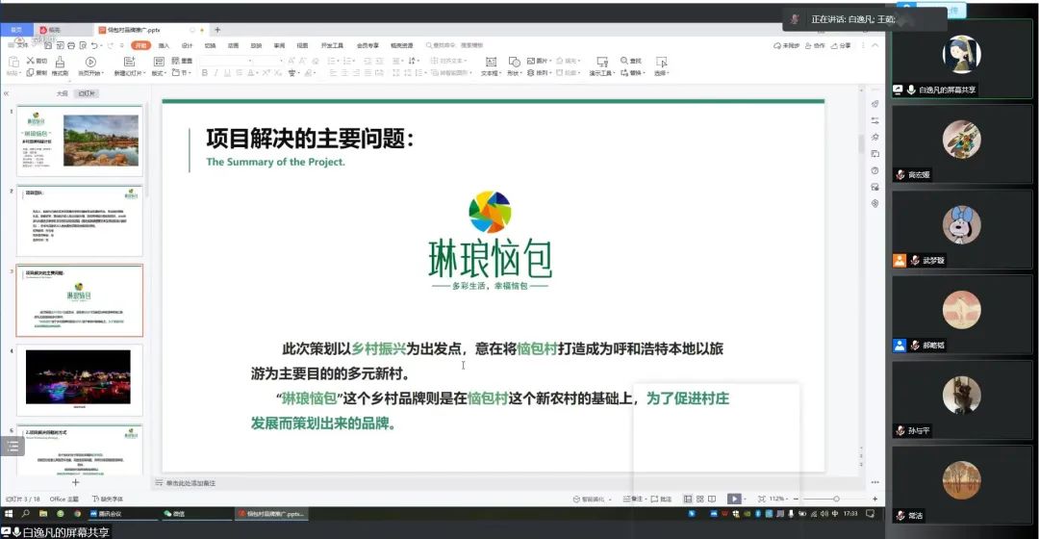Open the Insert (插入) ribbon tab

(164, 46)
